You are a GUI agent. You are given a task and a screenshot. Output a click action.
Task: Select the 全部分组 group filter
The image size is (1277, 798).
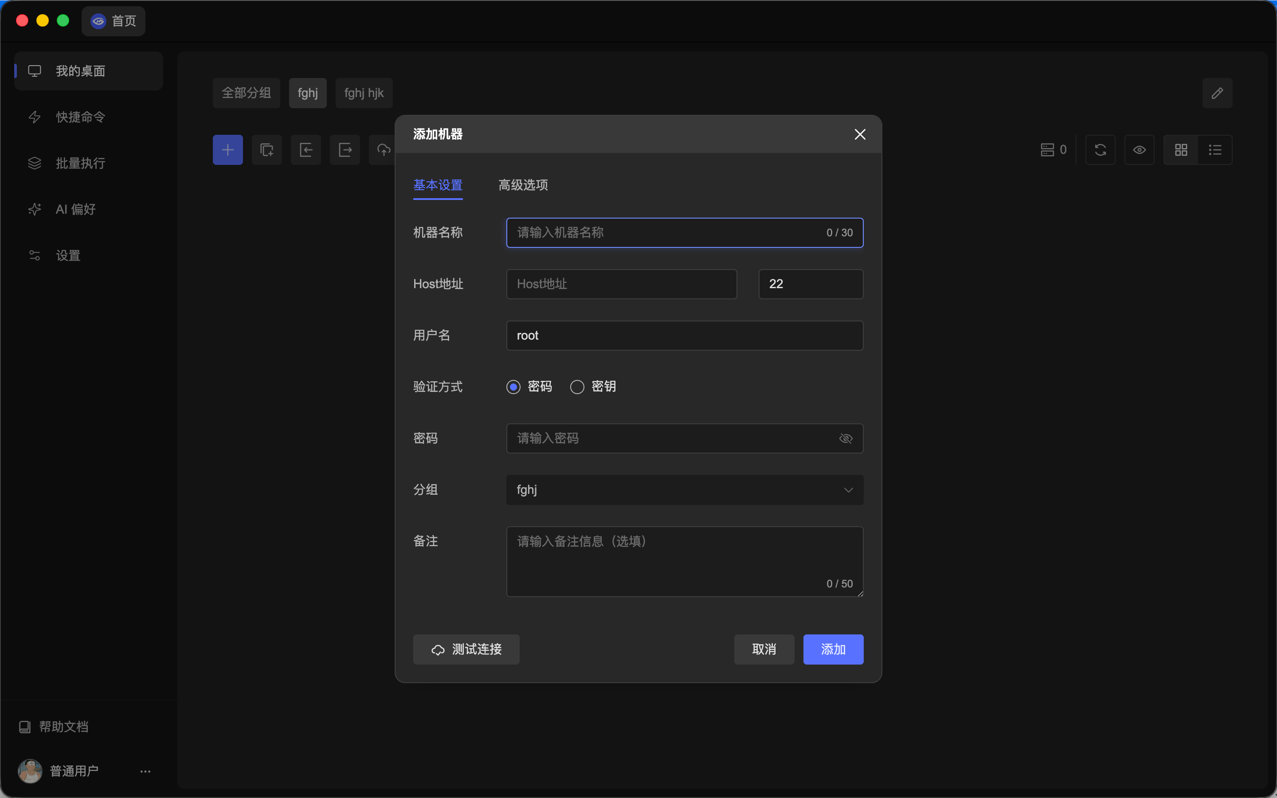[x=247, y=93]
